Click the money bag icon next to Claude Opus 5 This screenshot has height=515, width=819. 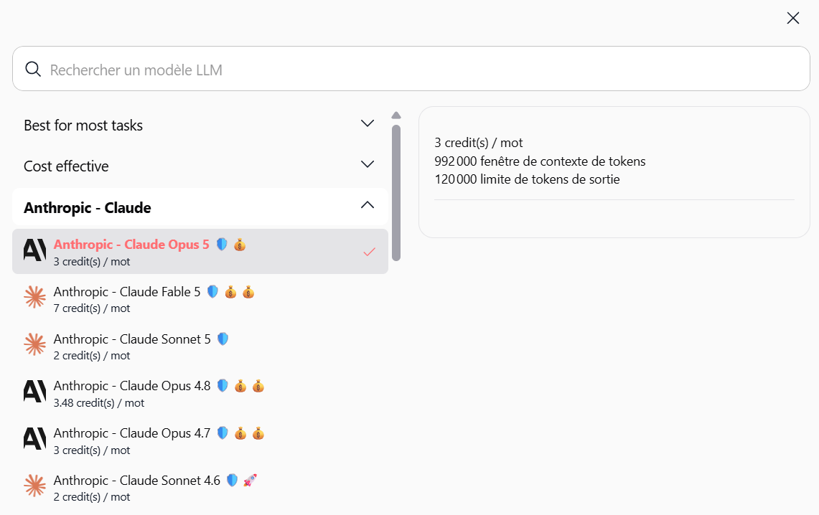pyautogui.click(x=240, y=244)
